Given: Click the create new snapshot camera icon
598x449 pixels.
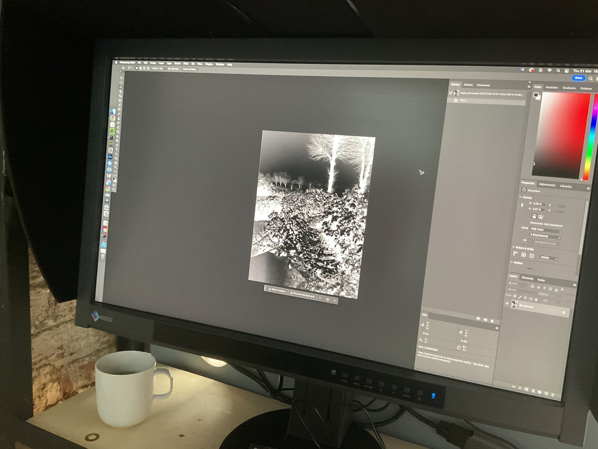Looking at the screenshot, I should (485, 319).
